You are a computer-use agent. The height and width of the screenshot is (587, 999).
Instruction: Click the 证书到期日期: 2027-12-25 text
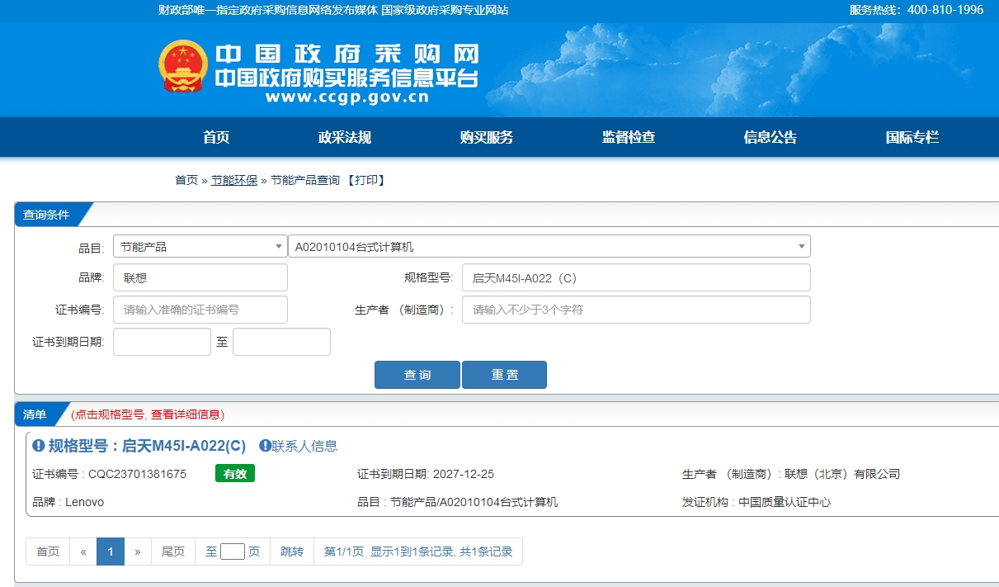click(426, 474)
